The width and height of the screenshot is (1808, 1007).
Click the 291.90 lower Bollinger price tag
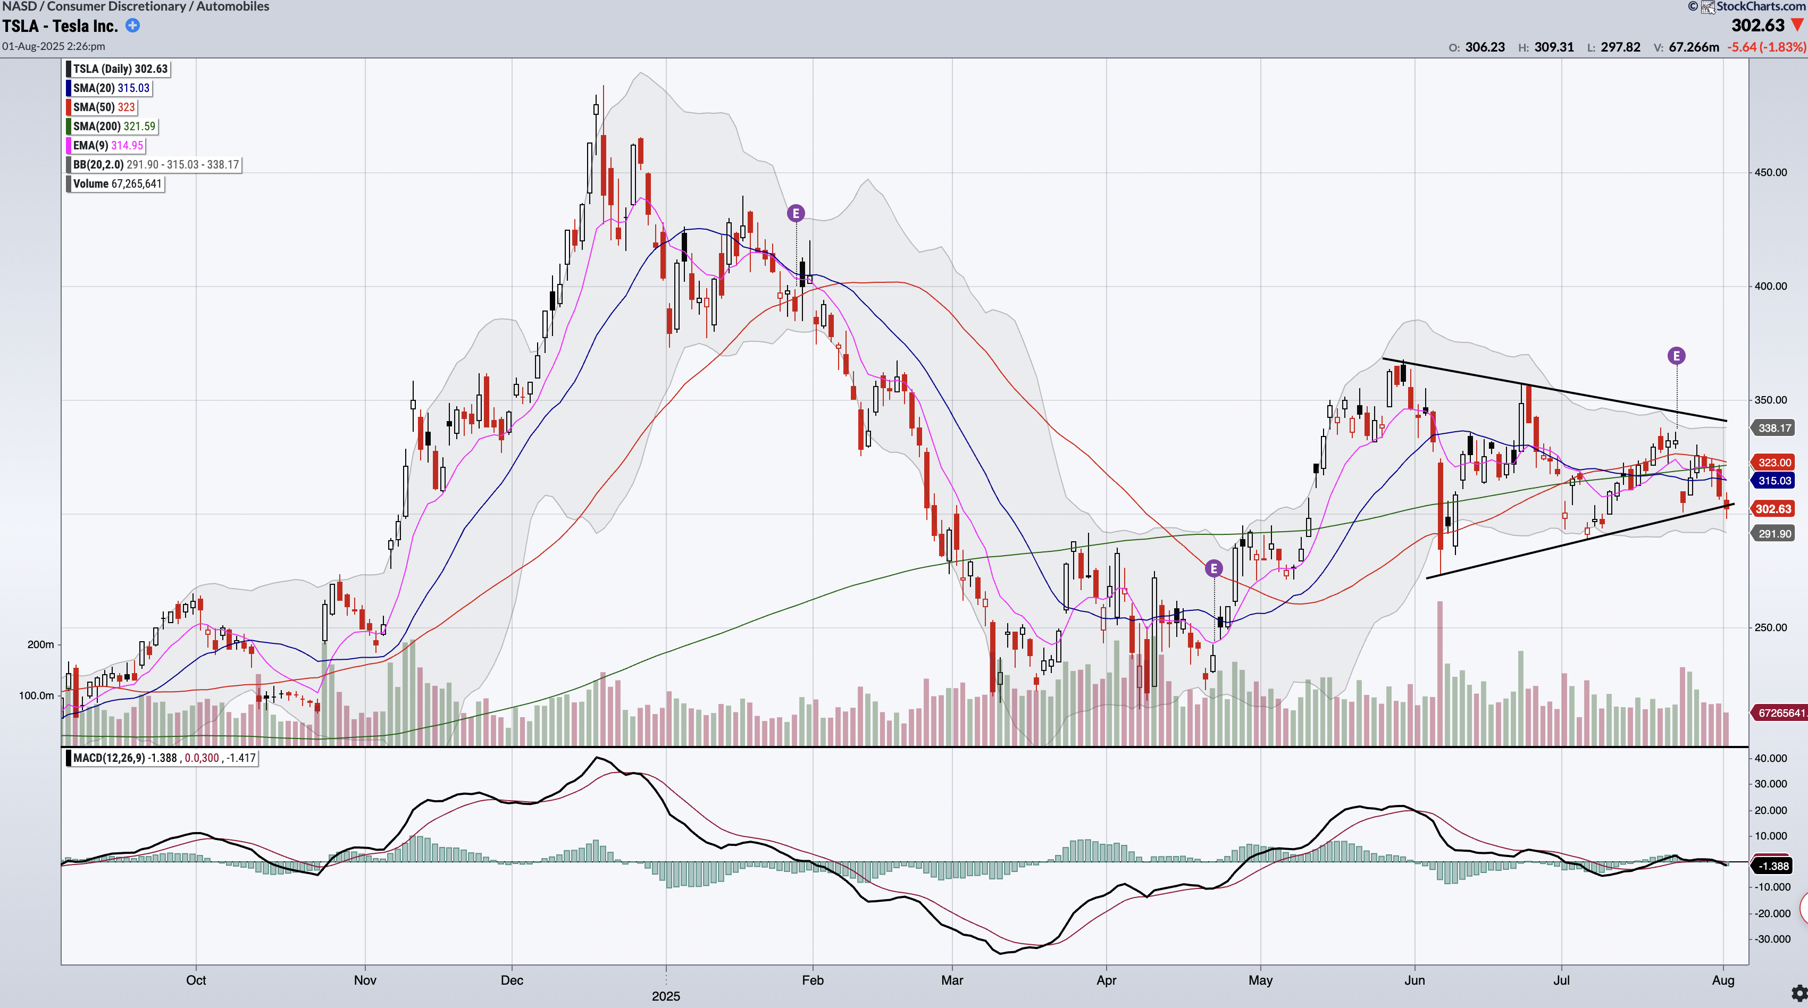(x=1773, y=534)
